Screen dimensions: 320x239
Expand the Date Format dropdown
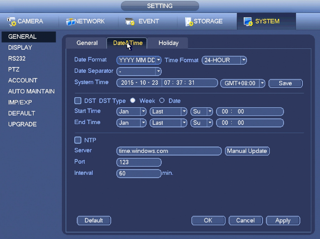point(139,60)
